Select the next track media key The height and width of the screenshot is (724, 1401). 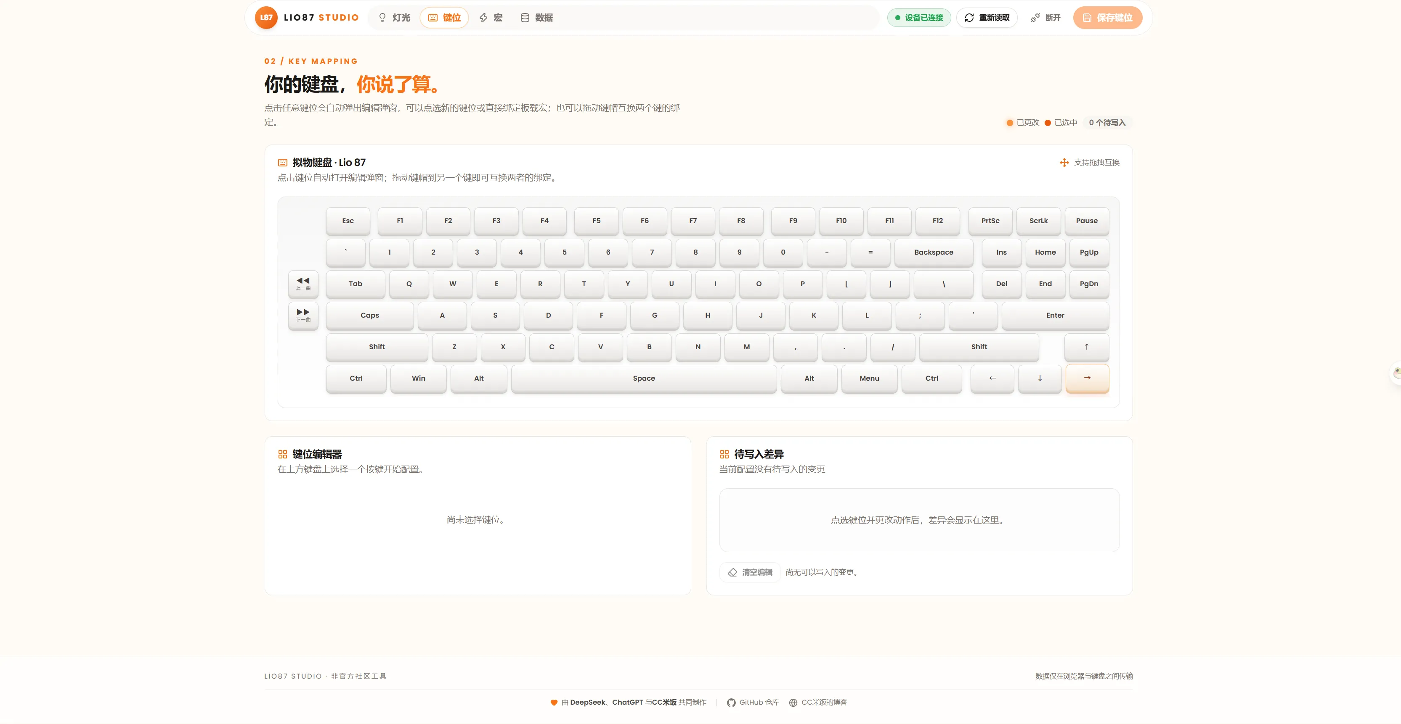click(x=303, y=315)
